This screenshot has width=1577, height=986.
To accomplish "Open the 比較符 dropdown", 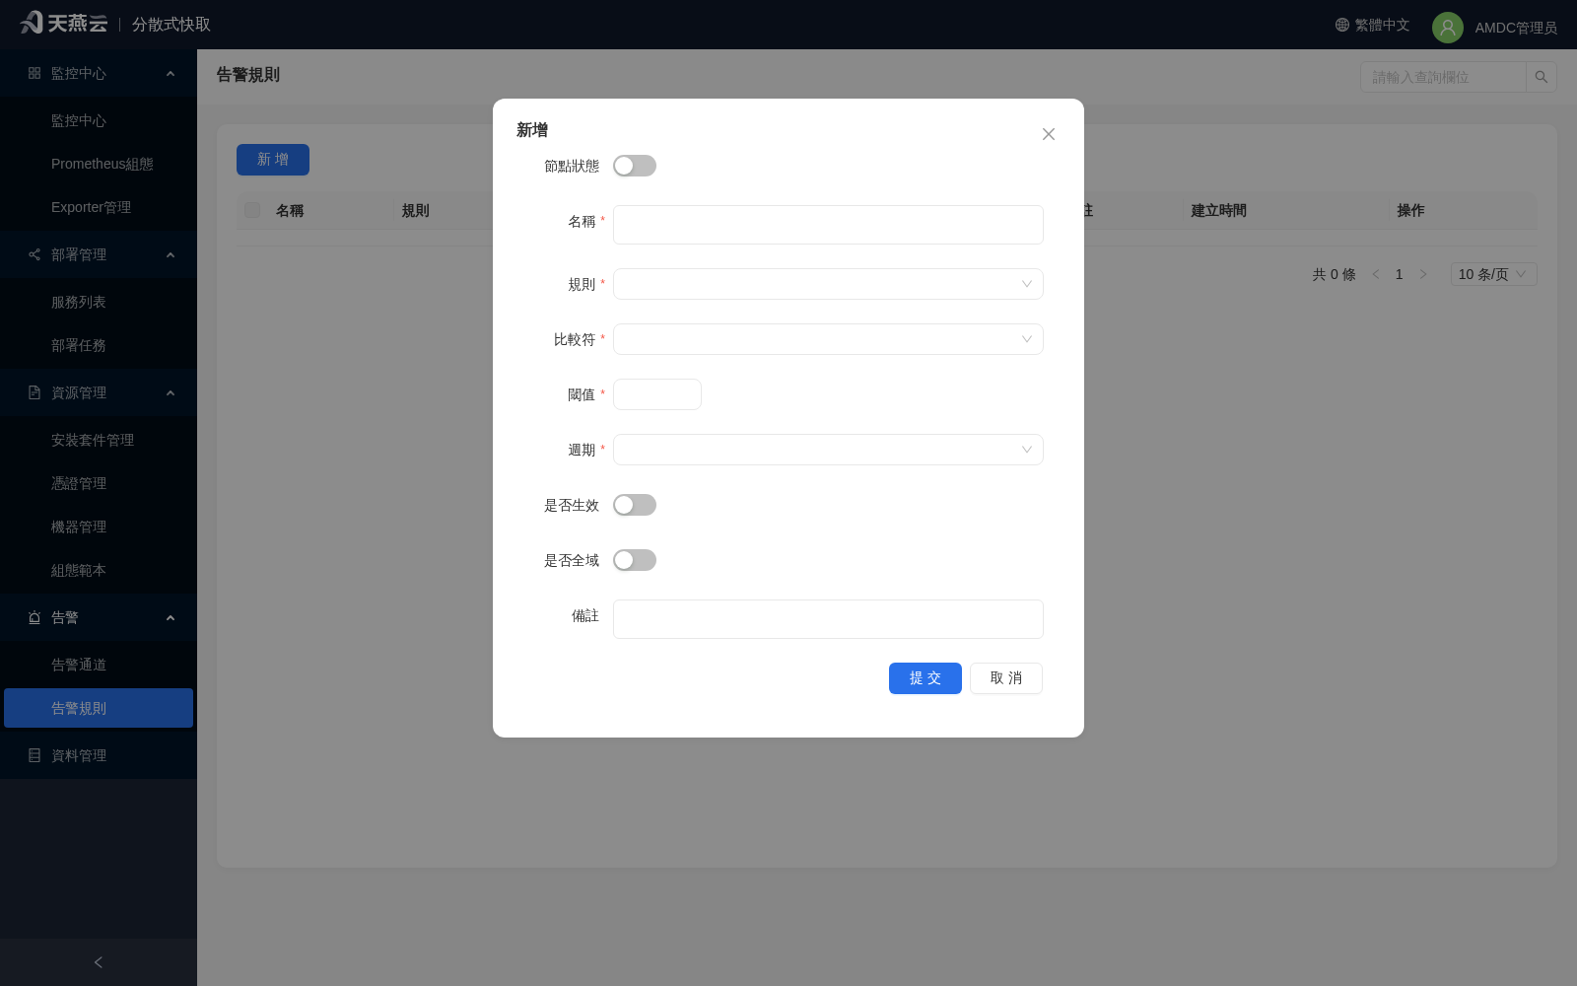I will coord(828,339).
